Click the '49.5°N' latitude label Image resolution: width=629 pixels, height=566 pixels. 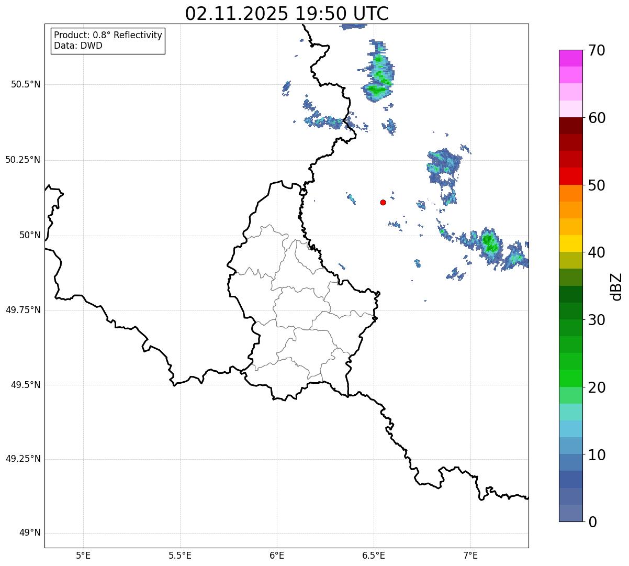tap(26, 385)
